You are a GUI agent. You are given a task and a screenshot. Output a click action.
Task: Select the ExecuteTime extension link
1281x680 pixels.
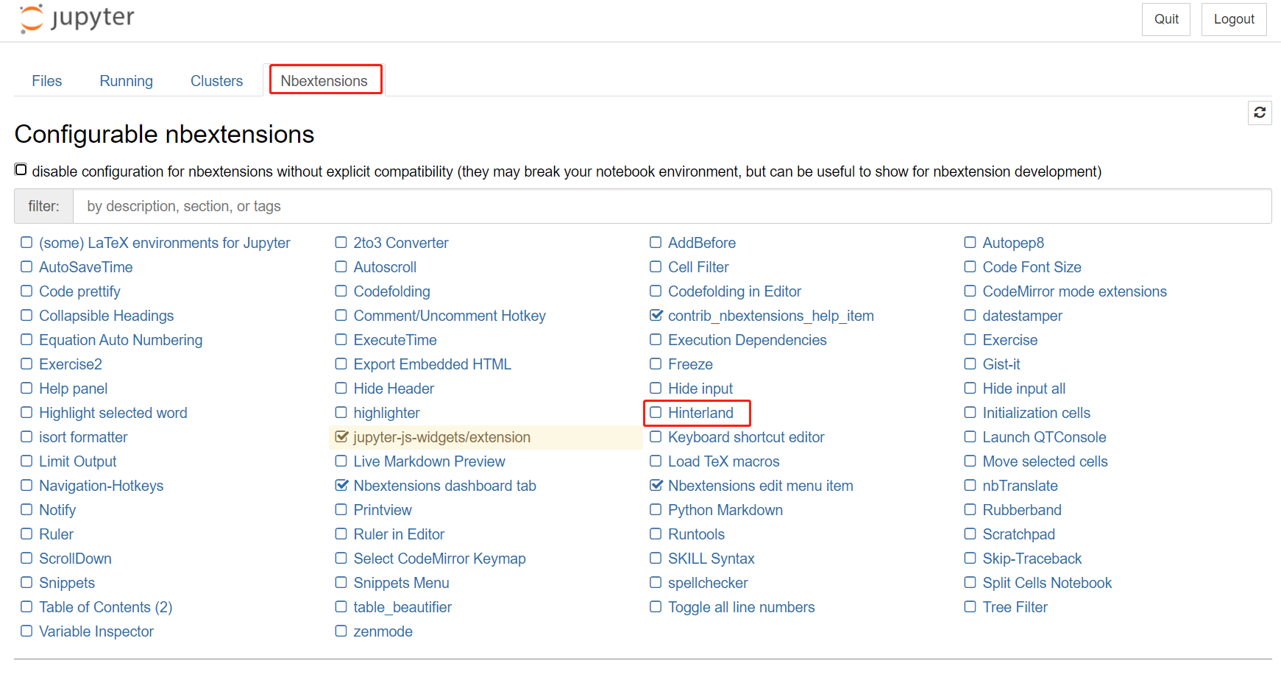[395, 340]
